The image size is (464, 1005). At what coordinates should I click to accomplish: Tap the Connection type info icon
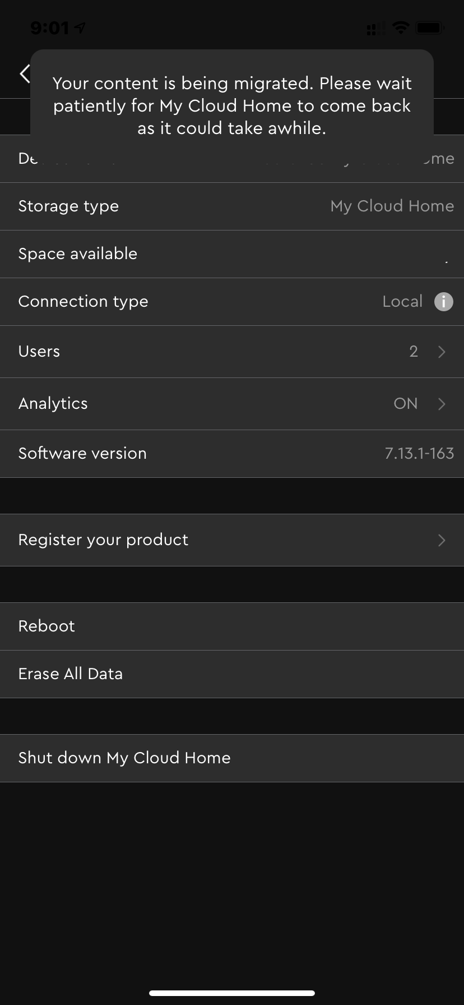443,302
